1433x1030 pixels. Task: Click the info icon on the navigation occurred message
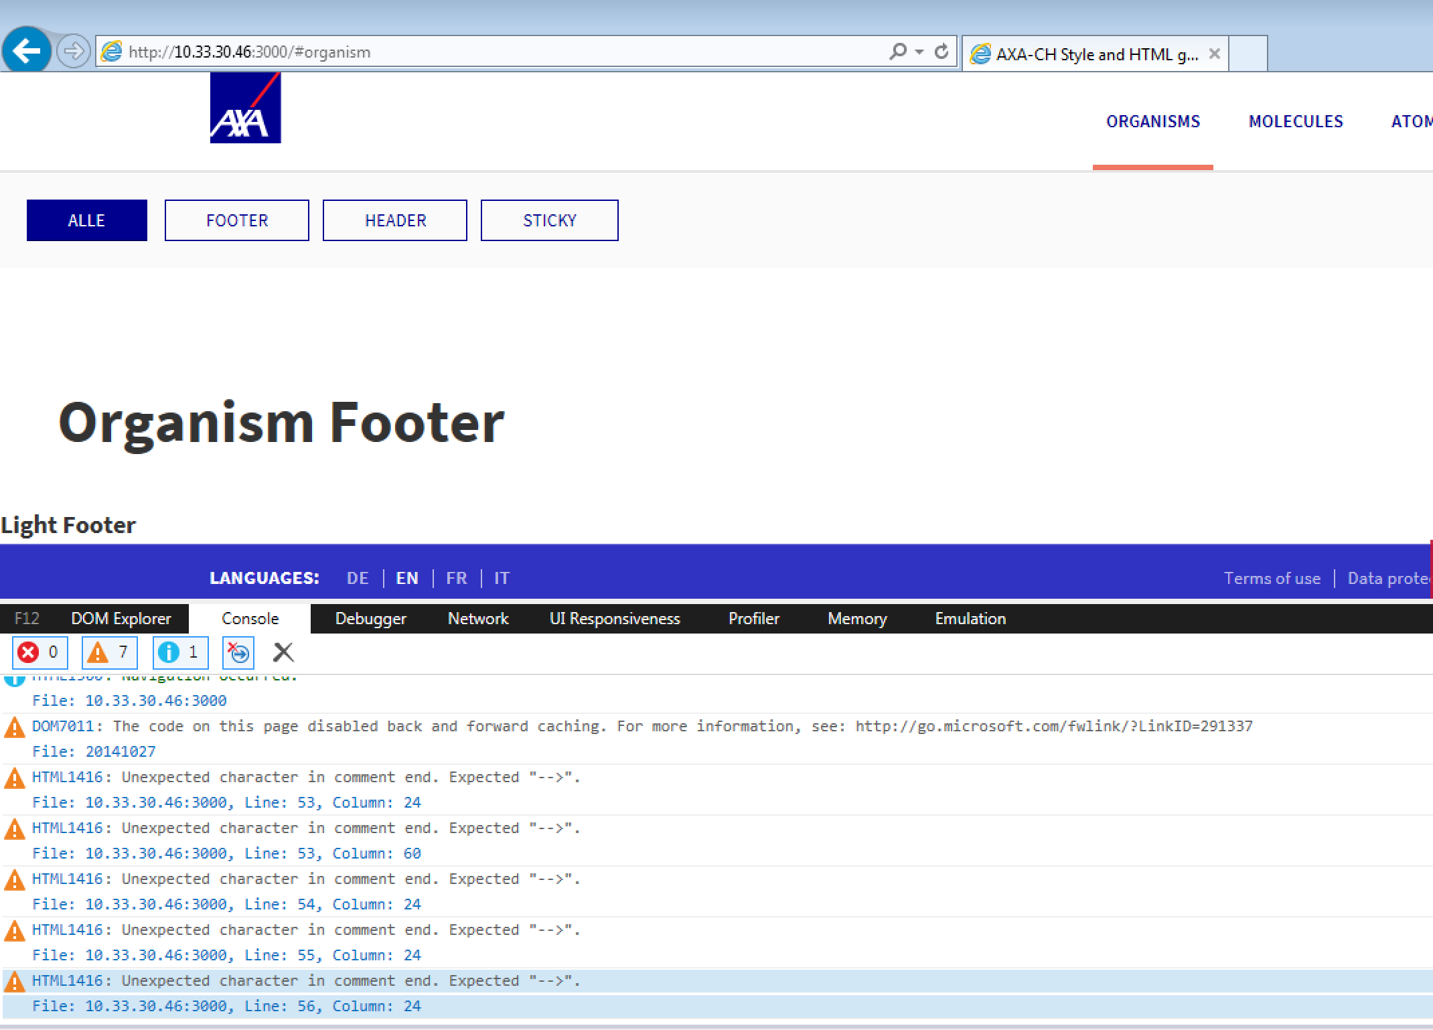coord(15,678)
